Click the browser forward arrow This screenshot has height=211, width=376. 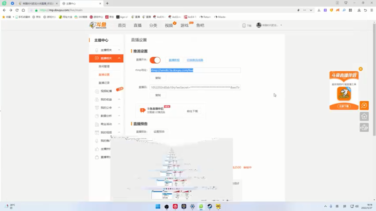coord(10,10)
